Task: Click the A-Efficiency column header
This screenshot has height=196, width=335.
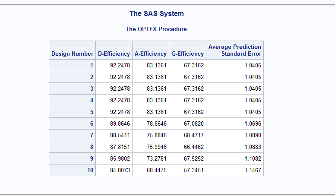Action: (x=151, y=54)
